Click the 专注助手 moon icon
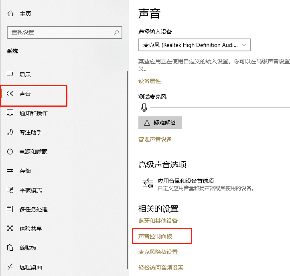The width and height of the screenshot is (290, 276). click(10, 132)
